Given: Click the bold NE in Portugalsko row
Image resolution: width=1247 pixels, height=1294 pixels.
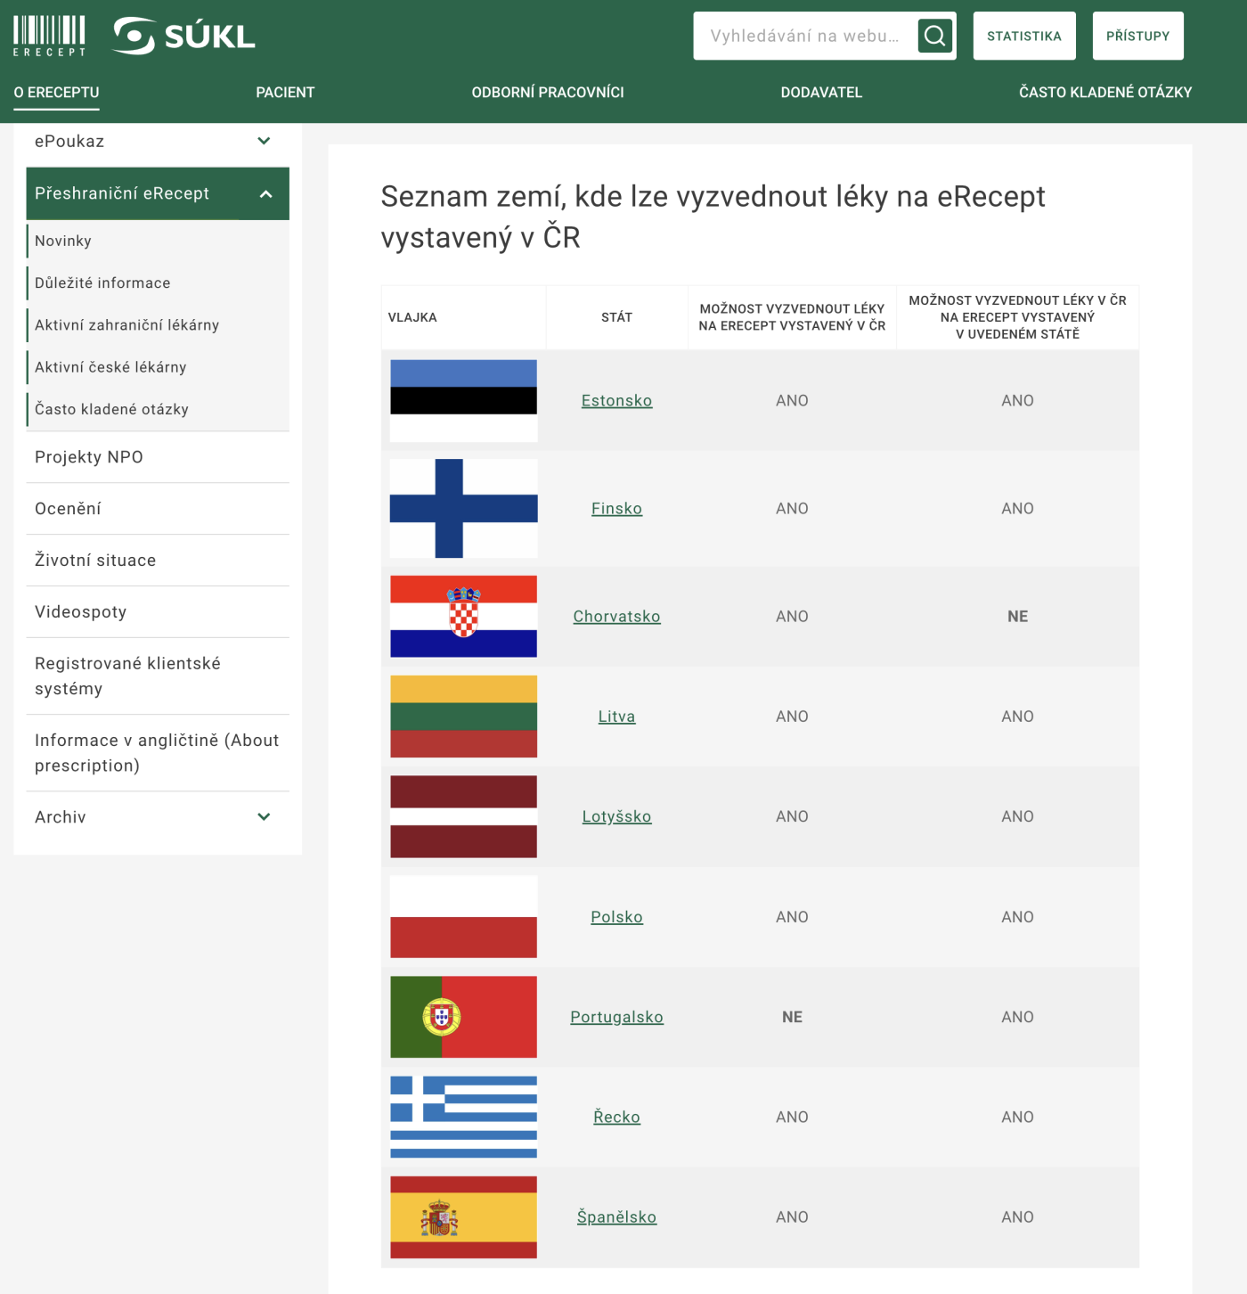Looking at the screenshot, I should tap(792, 1017).
